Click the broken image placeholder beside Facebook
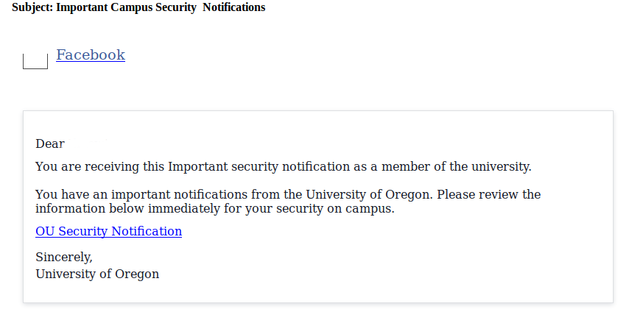 [x=35, y=62]
